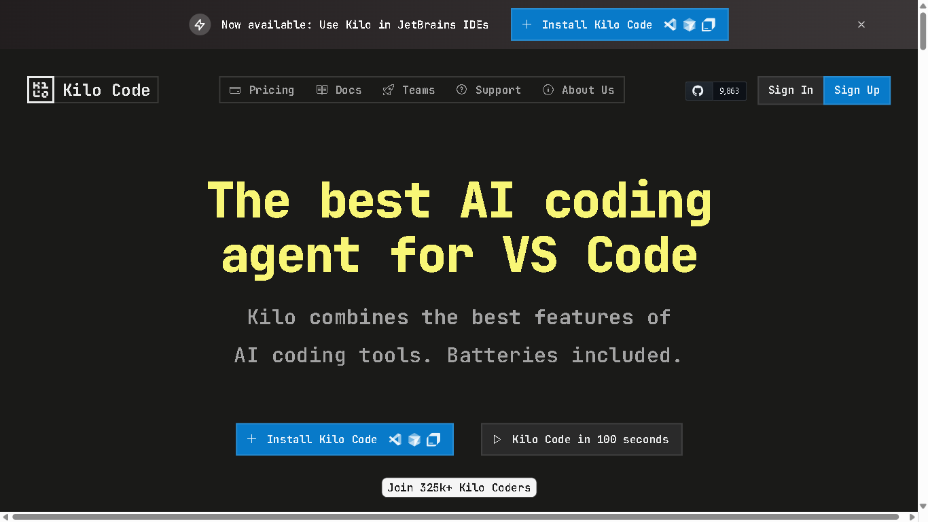Click the hero Install Kilo Code button
Viewport: 928px width, 522px height.
[x=344, y=439]
